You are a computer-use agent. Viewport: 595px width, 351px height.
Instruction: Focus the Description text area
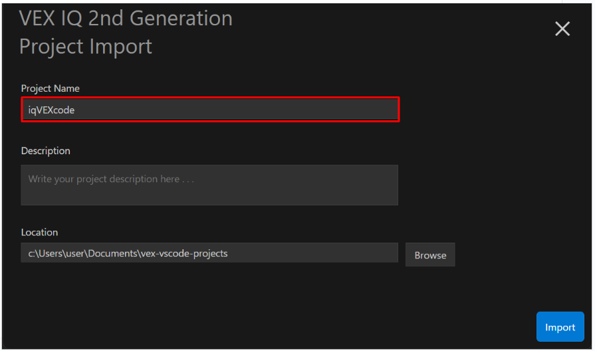(209, 185)
